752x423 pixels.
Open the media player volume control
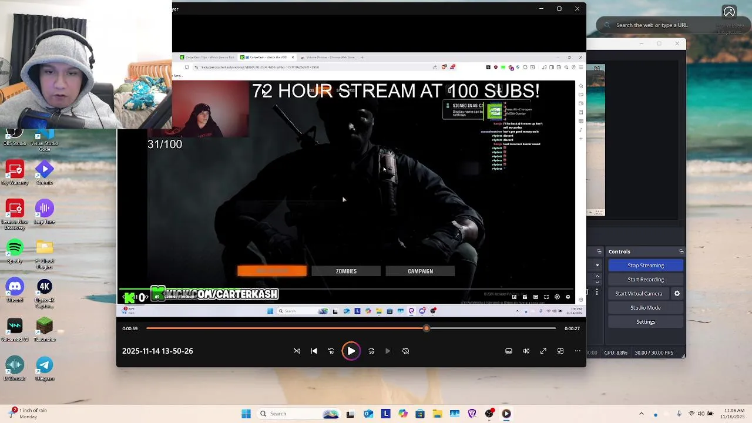(x=526, y=351)
